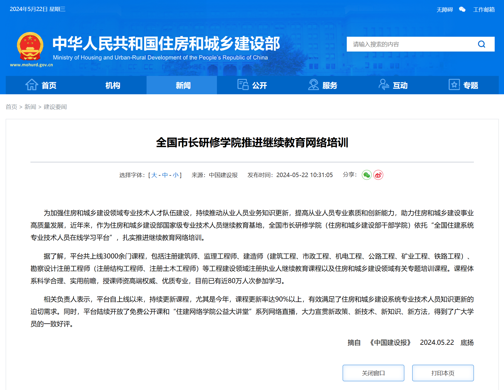Set font size to 小
The height and width of the screenshot is (390, 504).
click(x=176, y=175)
